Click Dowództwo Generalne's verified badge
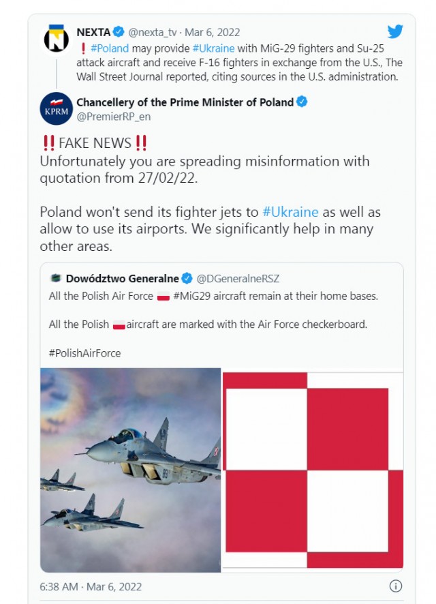This screenshot has height=604, width=436. click(187, 278)
